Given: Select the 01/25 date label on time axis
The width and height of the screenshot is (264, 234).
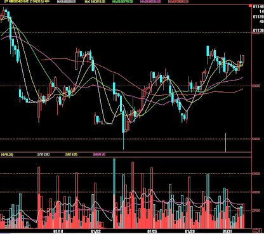Looking at the screenshot, I should click(152, 231).
